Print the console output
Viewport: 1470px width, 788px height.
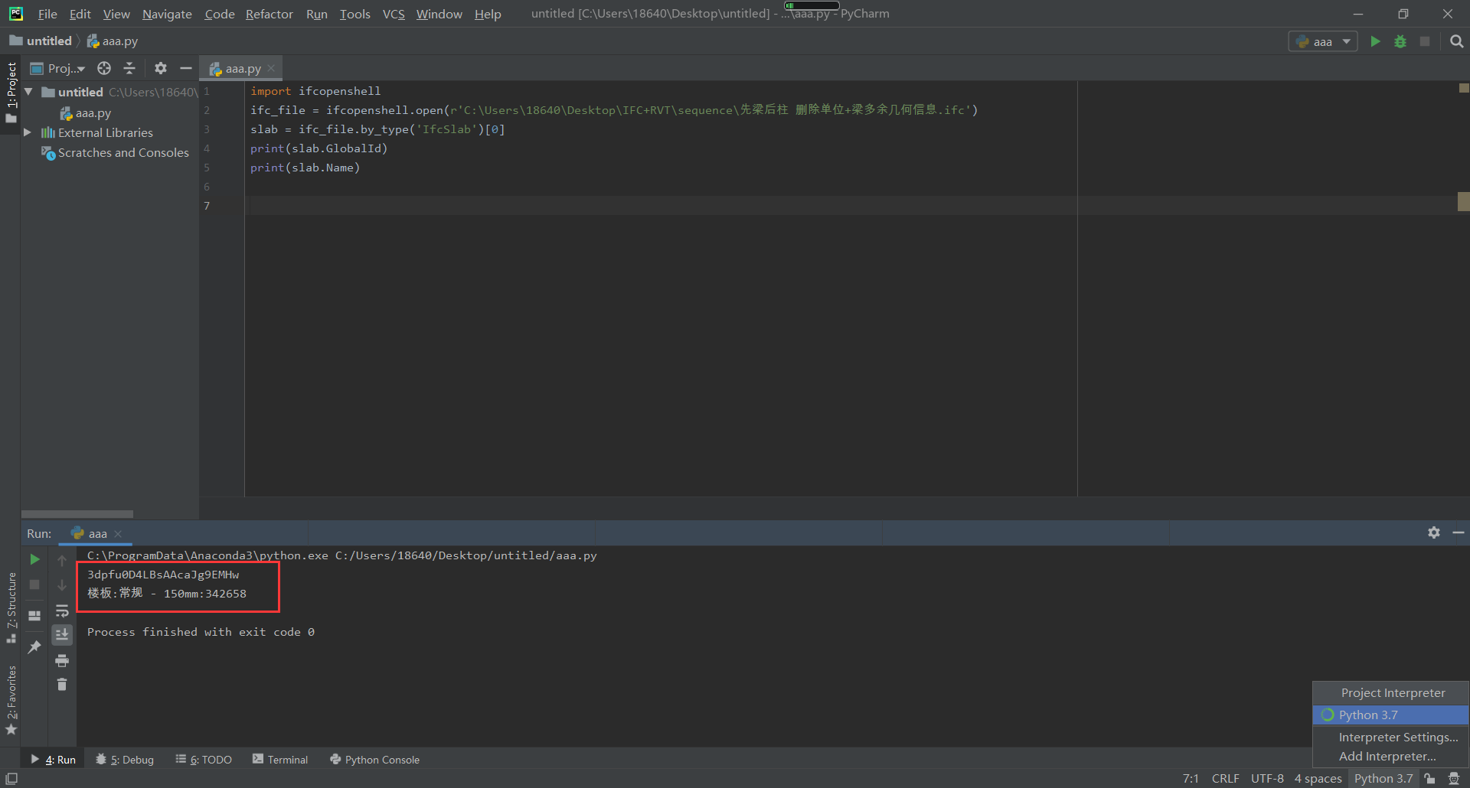click(x=62, y=660)
